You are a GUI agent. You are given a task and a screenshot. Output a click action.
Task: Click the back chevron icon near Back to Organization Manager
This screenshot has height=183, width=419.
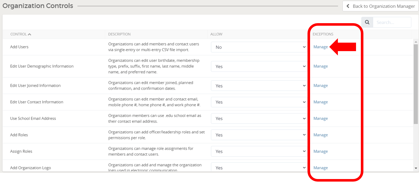[x=348, y=6]
